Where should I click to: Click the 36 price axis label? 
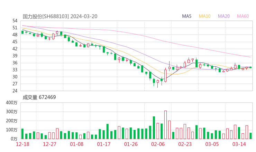[15, 63]
